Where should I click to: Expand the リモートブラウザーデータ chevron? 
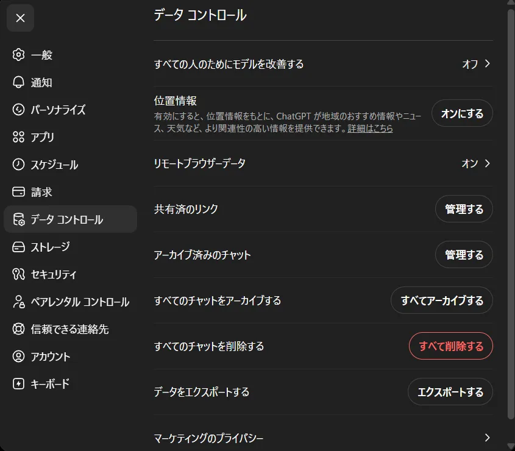(x=488, y=163)
